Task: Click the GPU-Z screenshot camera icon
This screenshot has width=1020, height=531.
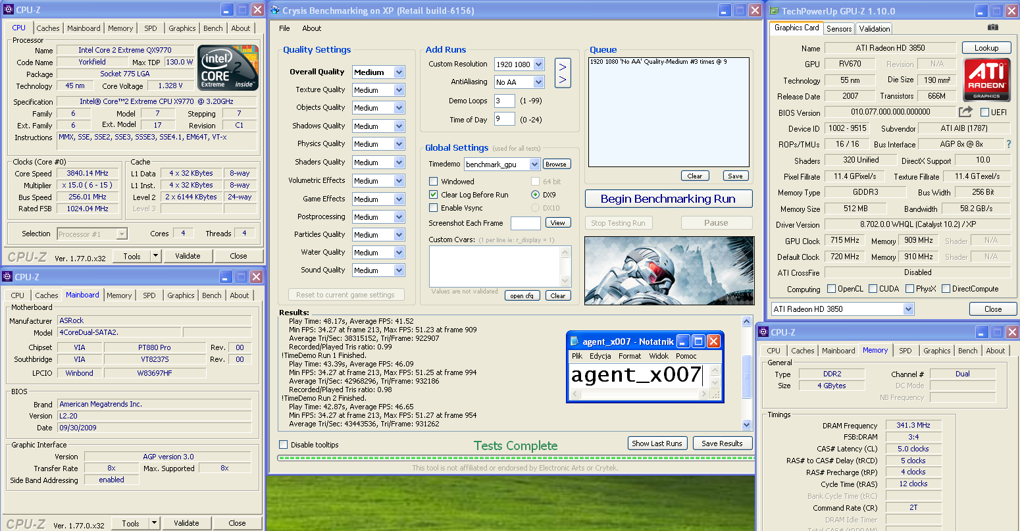Action: (993, 28)
